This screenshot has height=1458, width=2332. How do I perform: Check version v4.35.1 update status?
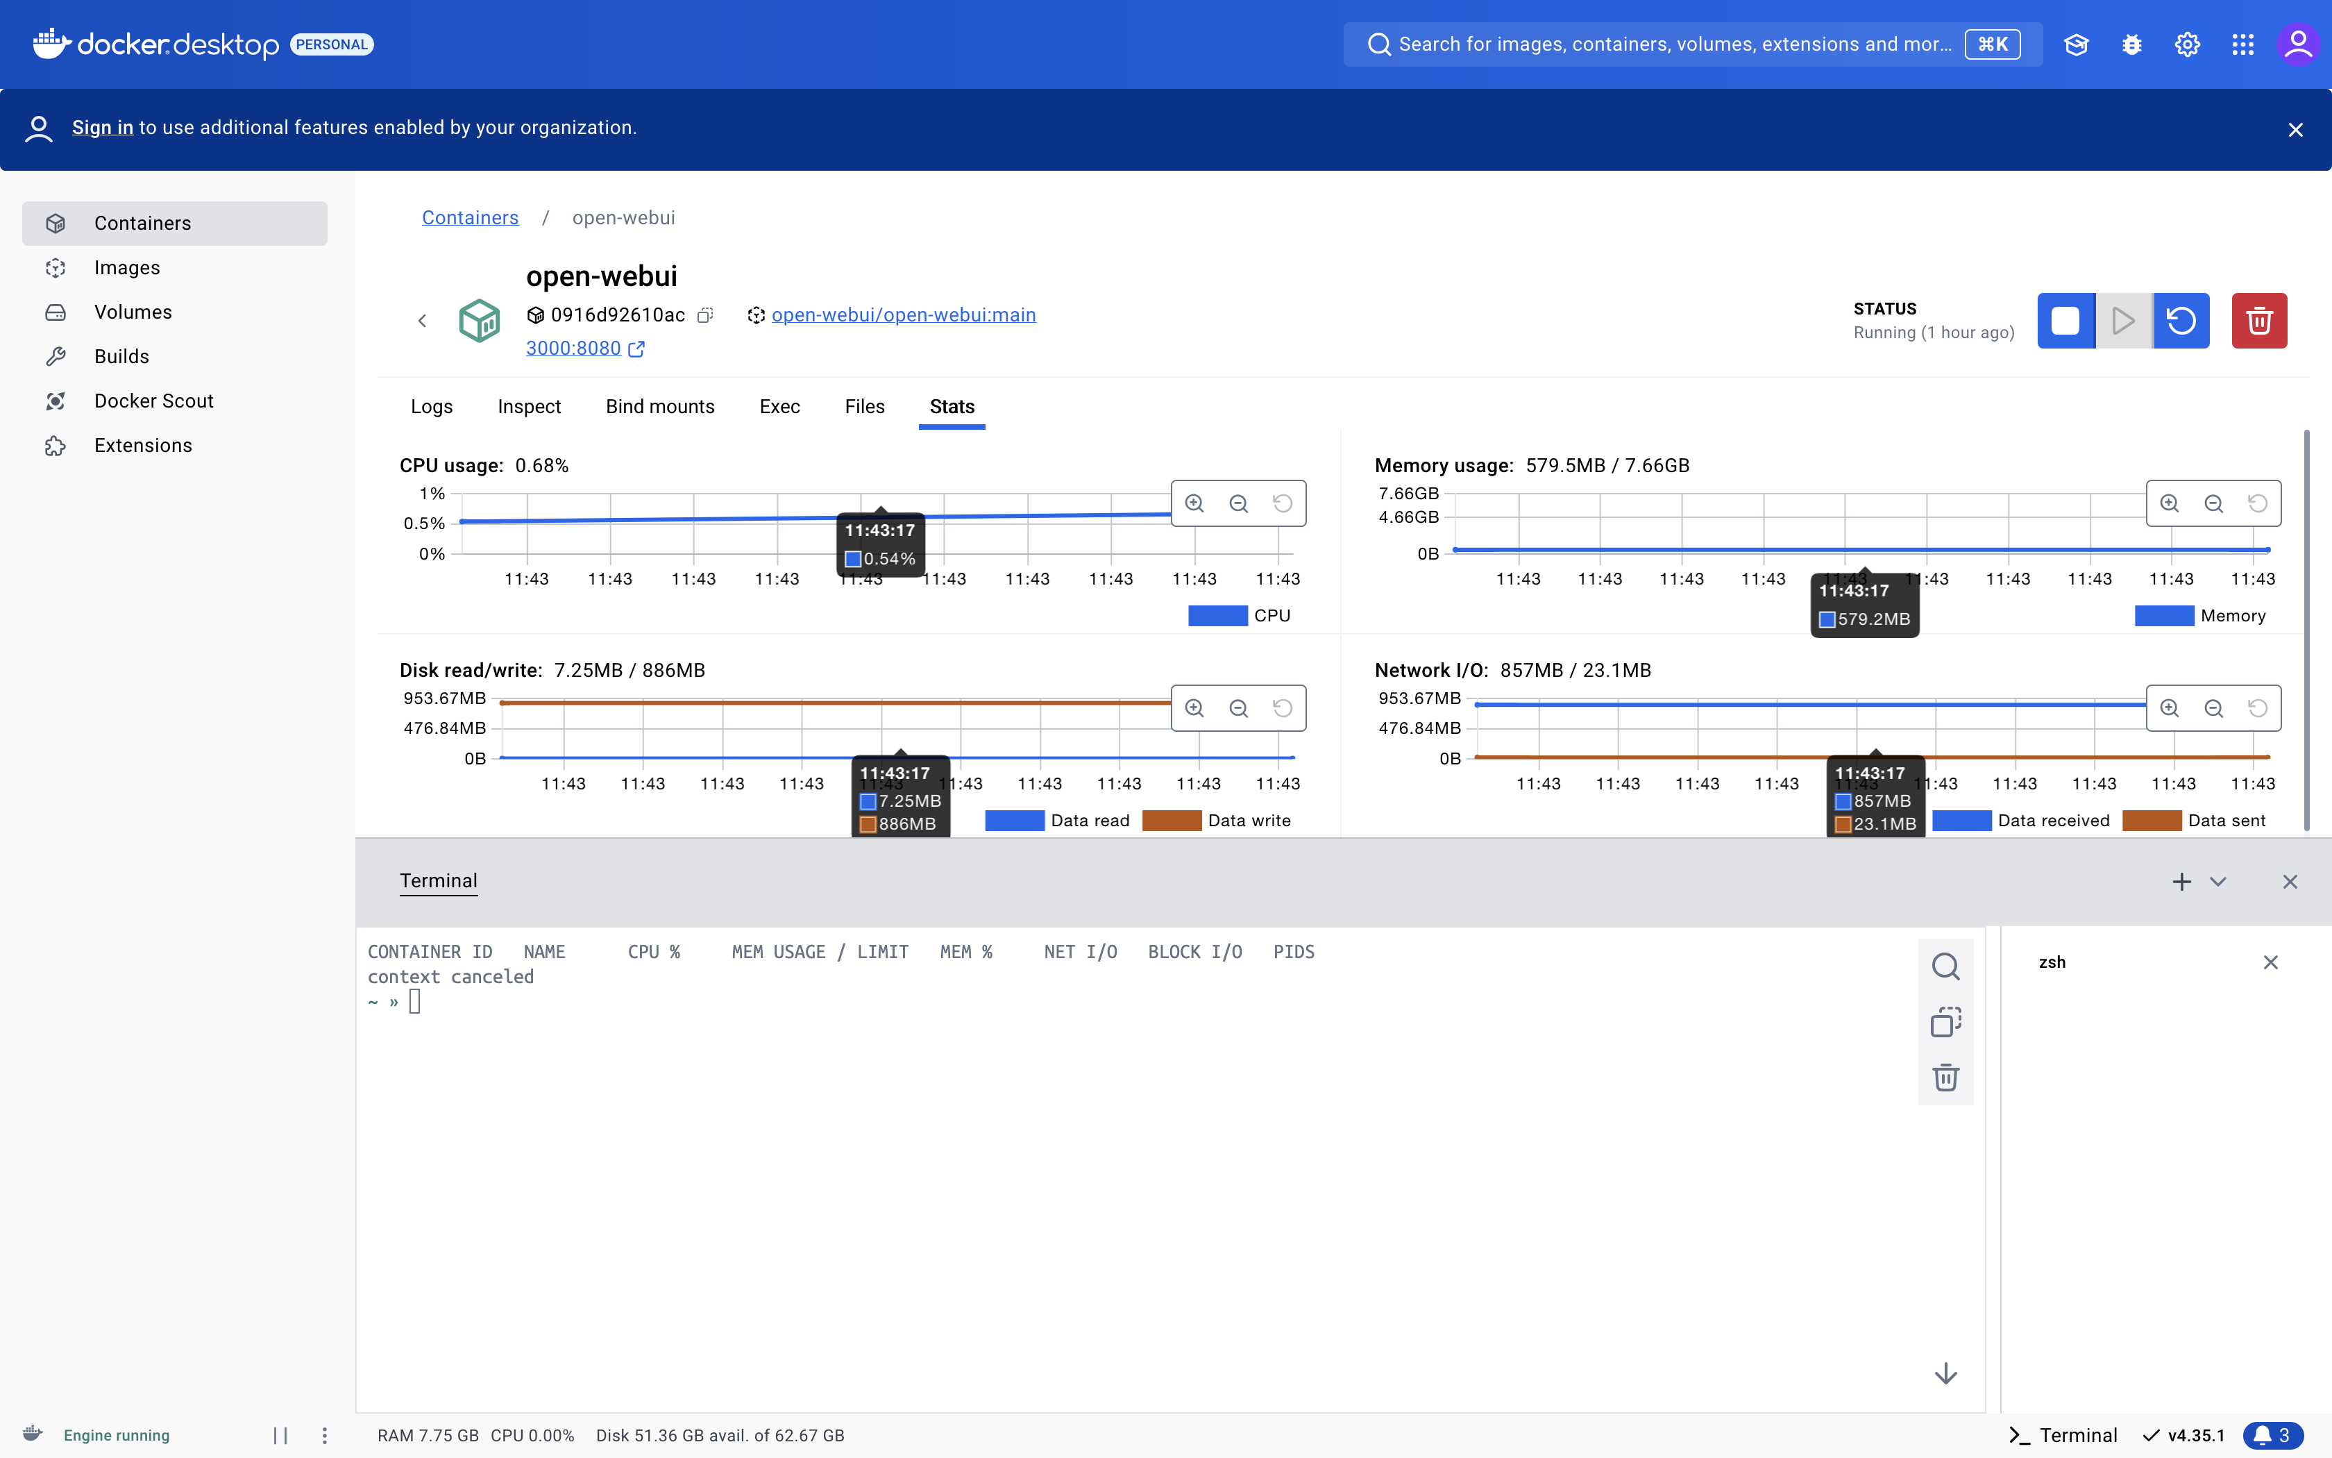coord(2185,1436)
